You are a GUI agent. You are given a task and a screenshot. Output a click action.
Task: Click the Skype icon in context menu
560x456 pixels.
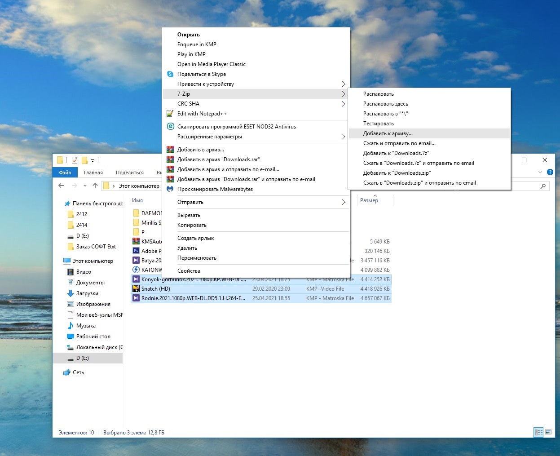(x=170, y=74)
